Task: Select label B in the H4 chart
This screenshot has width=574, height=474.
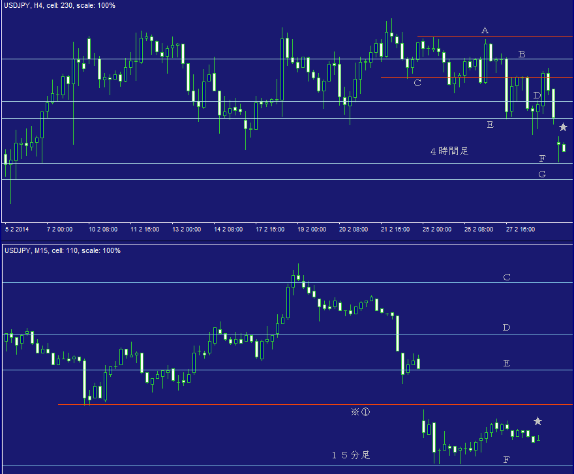Action: (x=522, y=54)
